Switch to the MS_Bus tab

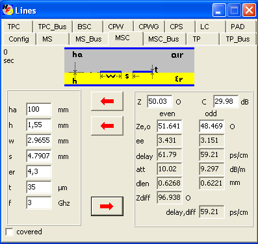(88, 39)
